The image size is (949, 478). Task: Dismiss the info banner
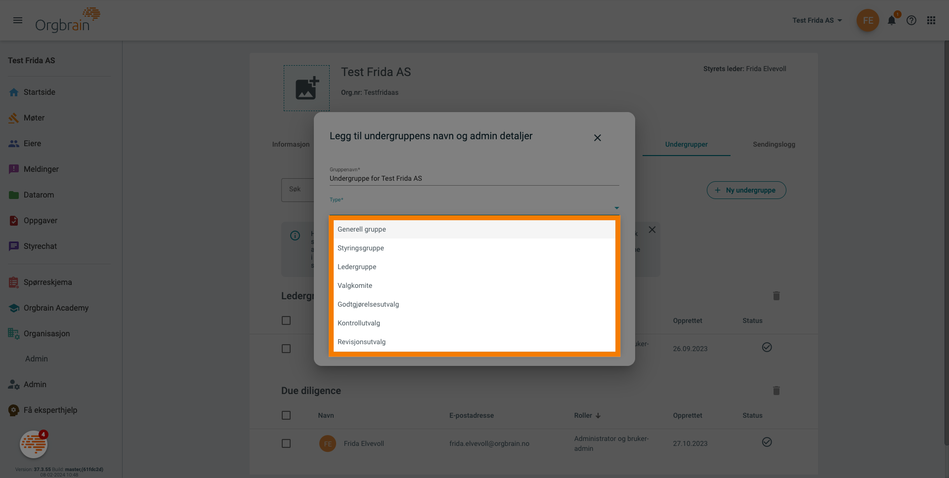[652, 230]
